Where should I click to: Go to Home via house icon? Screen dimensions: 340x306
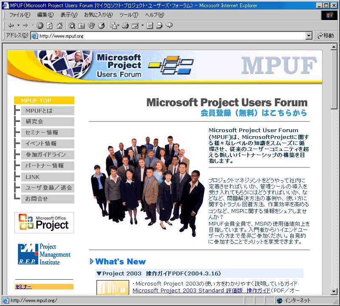59,25
